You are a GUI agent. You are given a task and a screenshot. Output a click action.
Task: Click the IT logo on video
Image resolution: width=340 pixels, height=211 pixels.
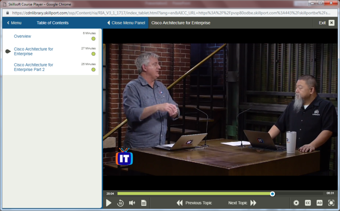tap(124, 157)
